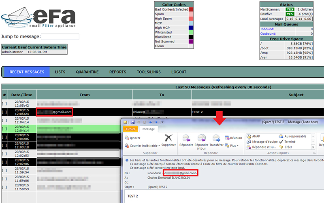Click the Whitelisted green color swatch
The image size is (324, 203).
pos(191,32)
